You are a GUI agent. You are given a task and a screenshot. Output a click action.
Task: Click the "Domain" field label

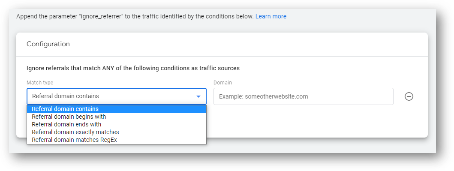pos(222,82)
